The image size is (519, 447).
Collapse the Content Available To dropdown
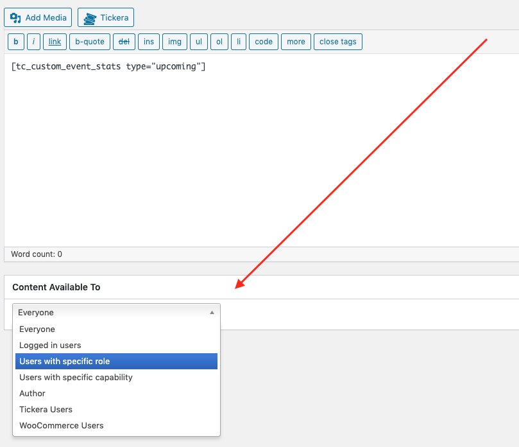tap(116, 313)
